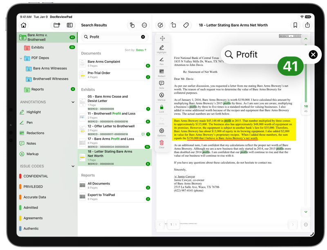Collapse the ANNOTATIONS section

(x=73, y=102)
